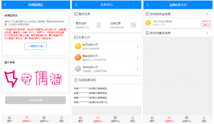This screenshot has width=214, height=124.
Task: Tap 我的 profile icon on right screen
Action: click(x=204, y=118)
